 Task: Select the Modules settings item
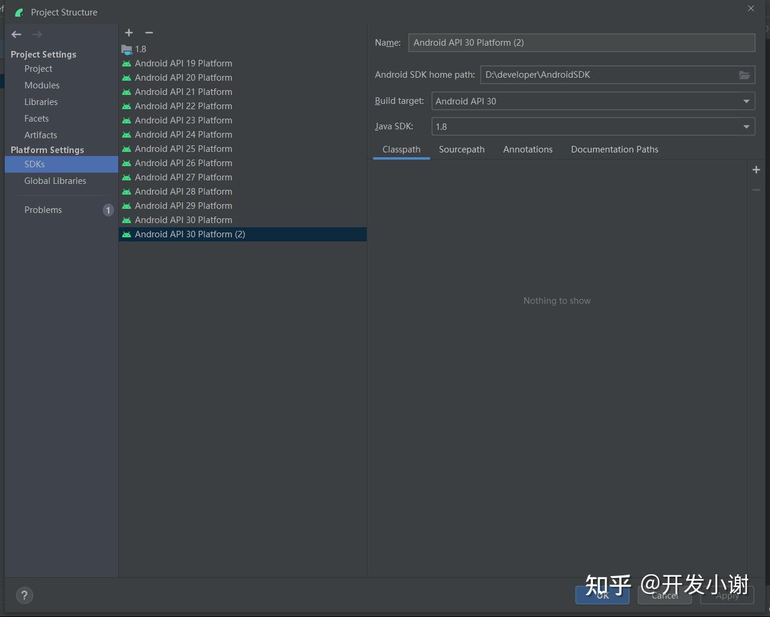pos(42,85)
